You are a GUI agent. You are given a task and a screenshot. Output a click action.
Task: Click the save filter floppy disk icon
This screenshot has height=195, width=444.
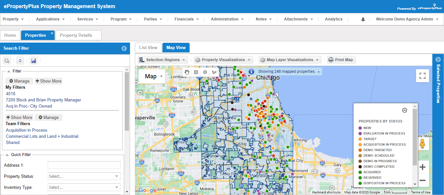pos(33,60)
